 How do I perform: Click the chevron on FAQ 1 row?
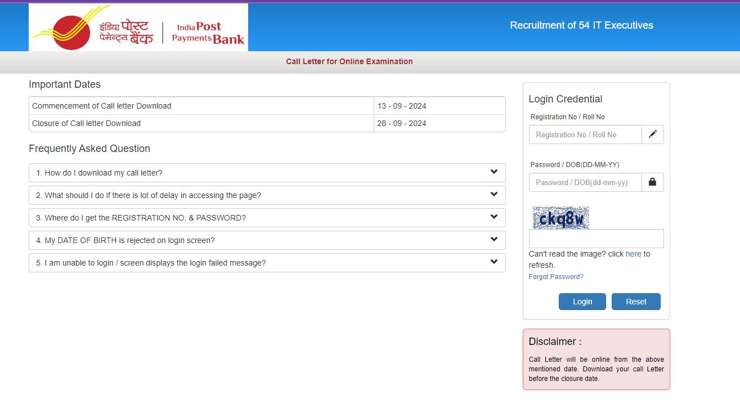click(494, 172)
